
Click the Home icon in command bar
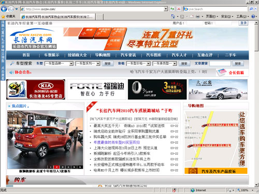[173, 17]
